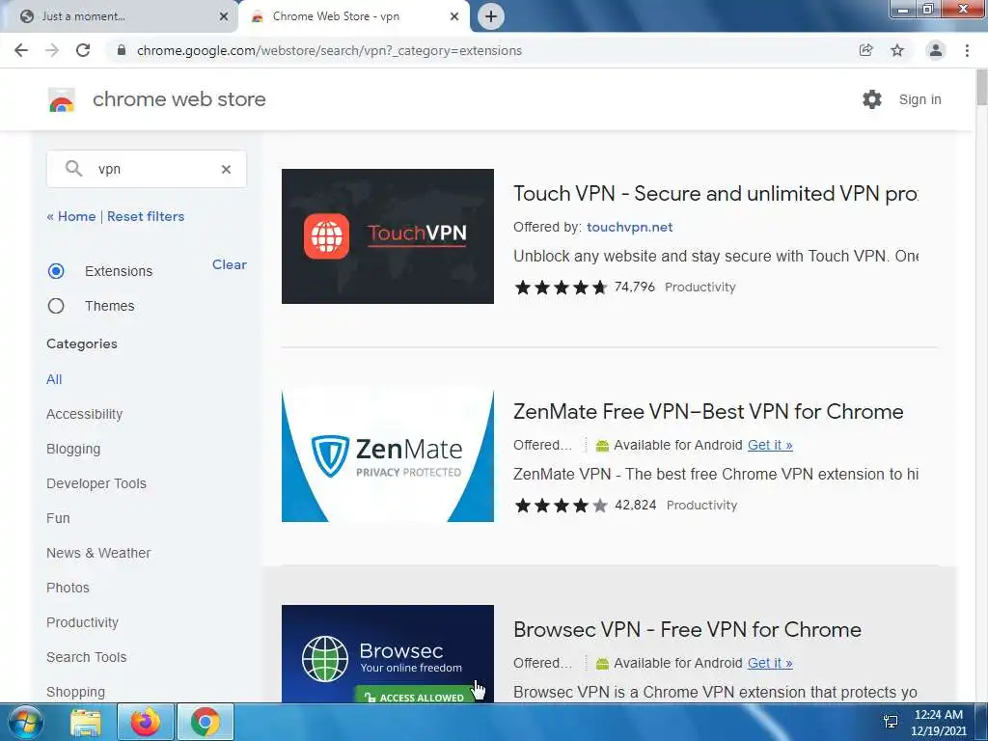Open File Explorer from the taskbar
This screenshot has height=741, width=988.
coord(86,722)
